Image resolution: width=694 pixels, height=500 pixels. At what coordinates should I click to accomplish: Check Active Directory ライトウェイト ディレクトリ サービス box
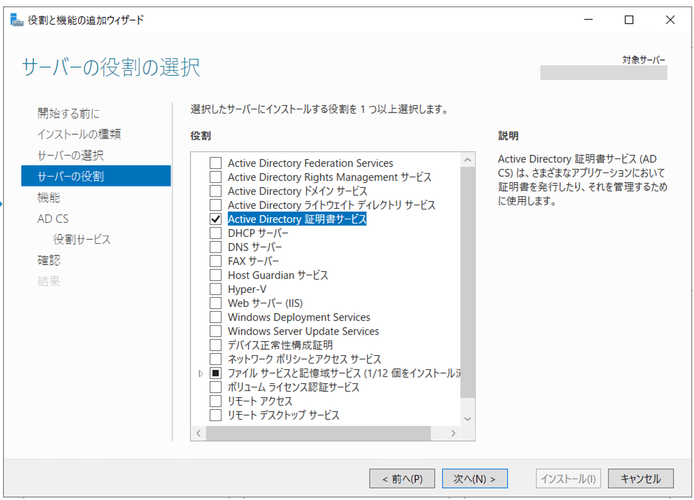coord(215,205)
